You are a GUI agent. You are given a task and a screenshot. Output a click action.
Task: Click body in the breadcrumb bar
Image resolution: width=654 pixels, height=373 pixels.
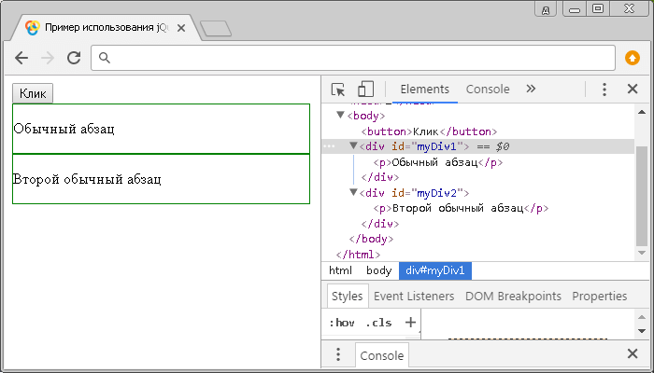378,270
